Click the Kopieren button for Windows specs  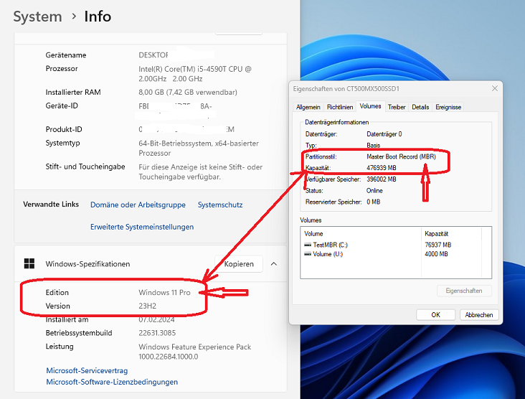click(239, 264)
